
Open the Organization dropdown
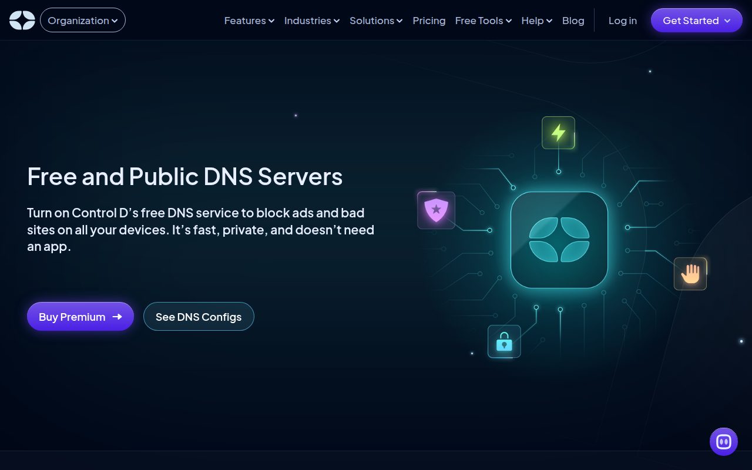point(83,21)
